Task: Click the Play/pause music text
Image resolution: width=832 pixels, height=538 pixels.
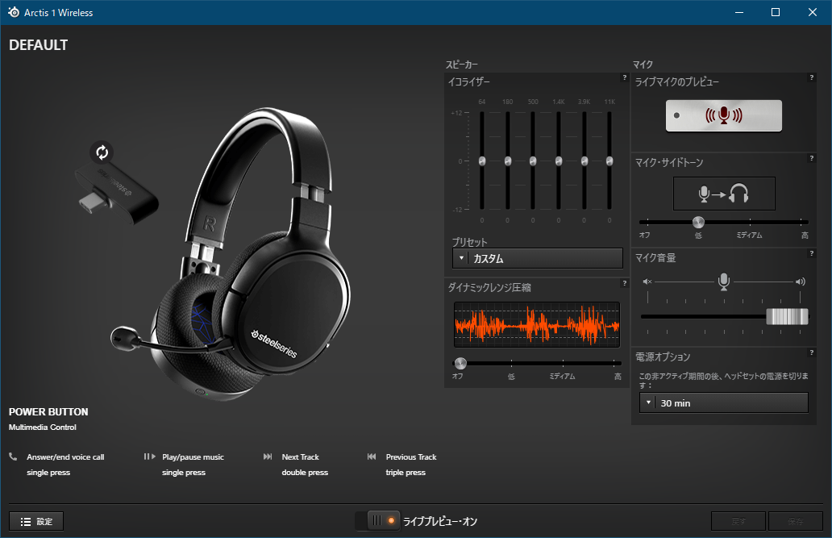Action: click(193, 457)
